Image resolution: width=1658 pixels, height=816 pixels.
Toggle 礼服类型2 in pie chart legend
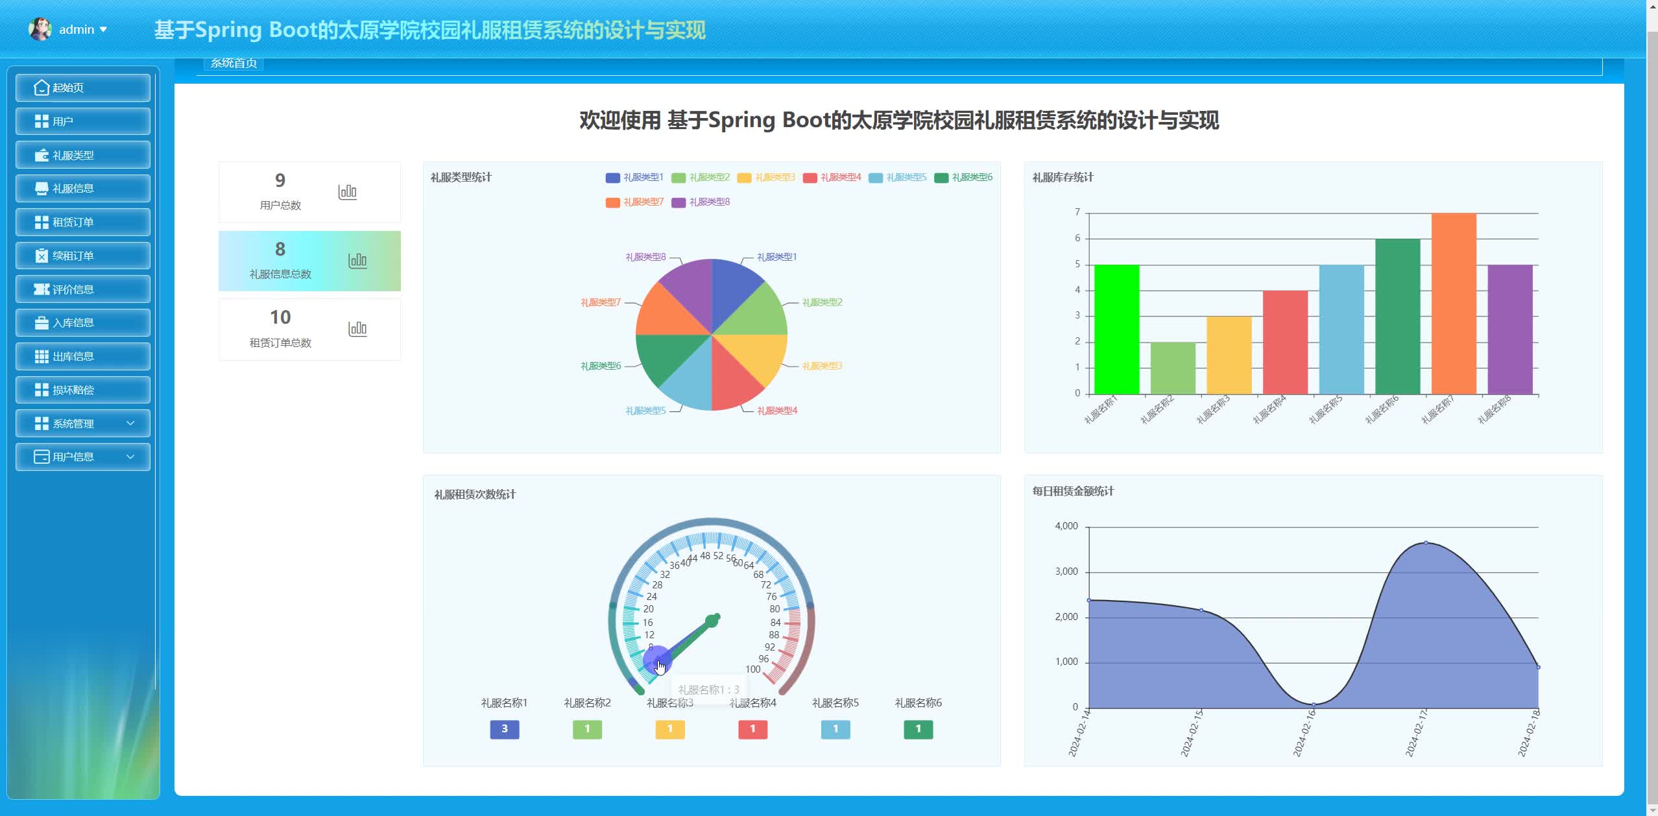701,178
